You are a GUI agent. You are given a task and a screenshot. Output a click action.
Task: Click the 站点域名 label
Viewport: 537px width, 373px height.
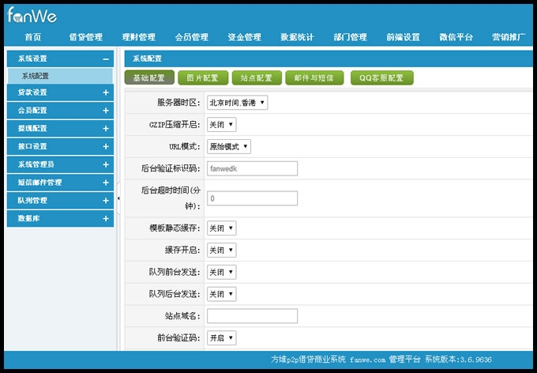(182, 316)
